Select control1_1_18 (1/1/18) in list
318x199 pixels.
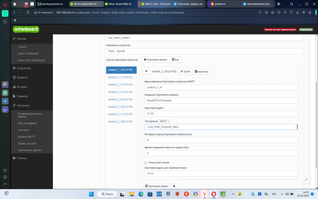[x=120, y=121]
